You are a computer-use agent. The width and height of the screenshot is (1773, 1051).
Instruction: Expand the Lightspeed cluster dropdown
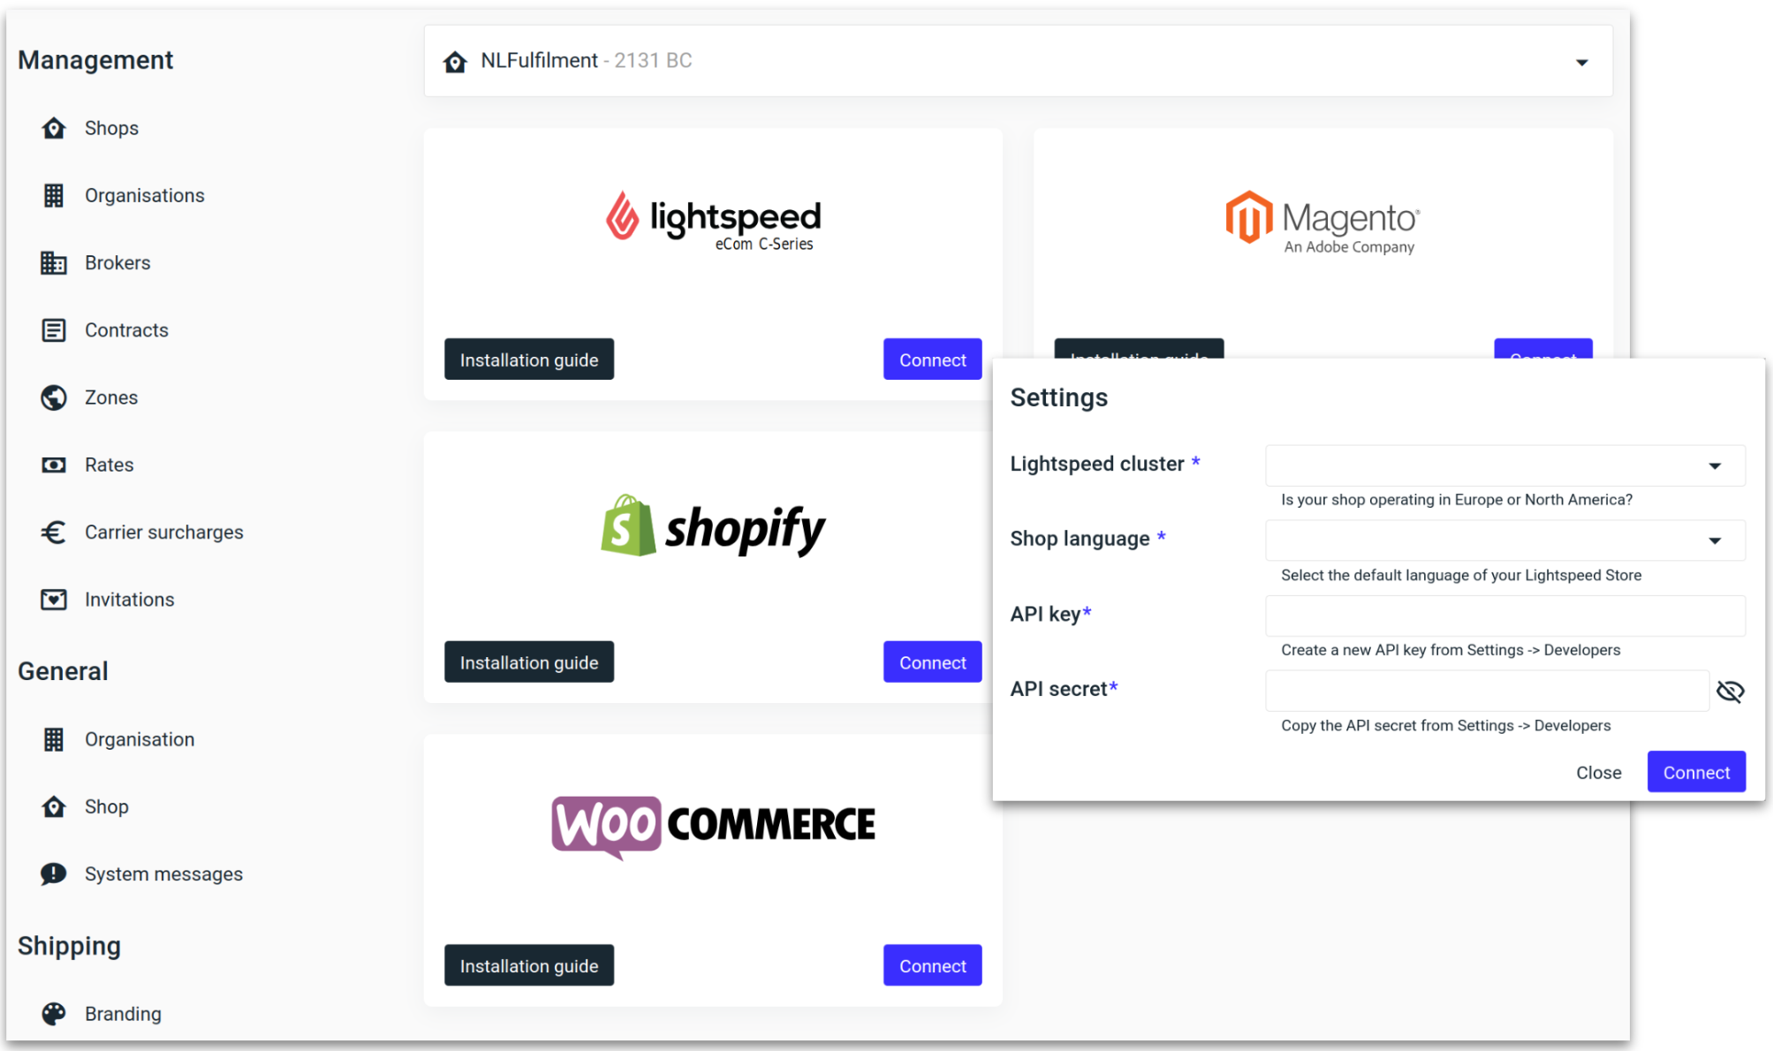coord(1714,466)
